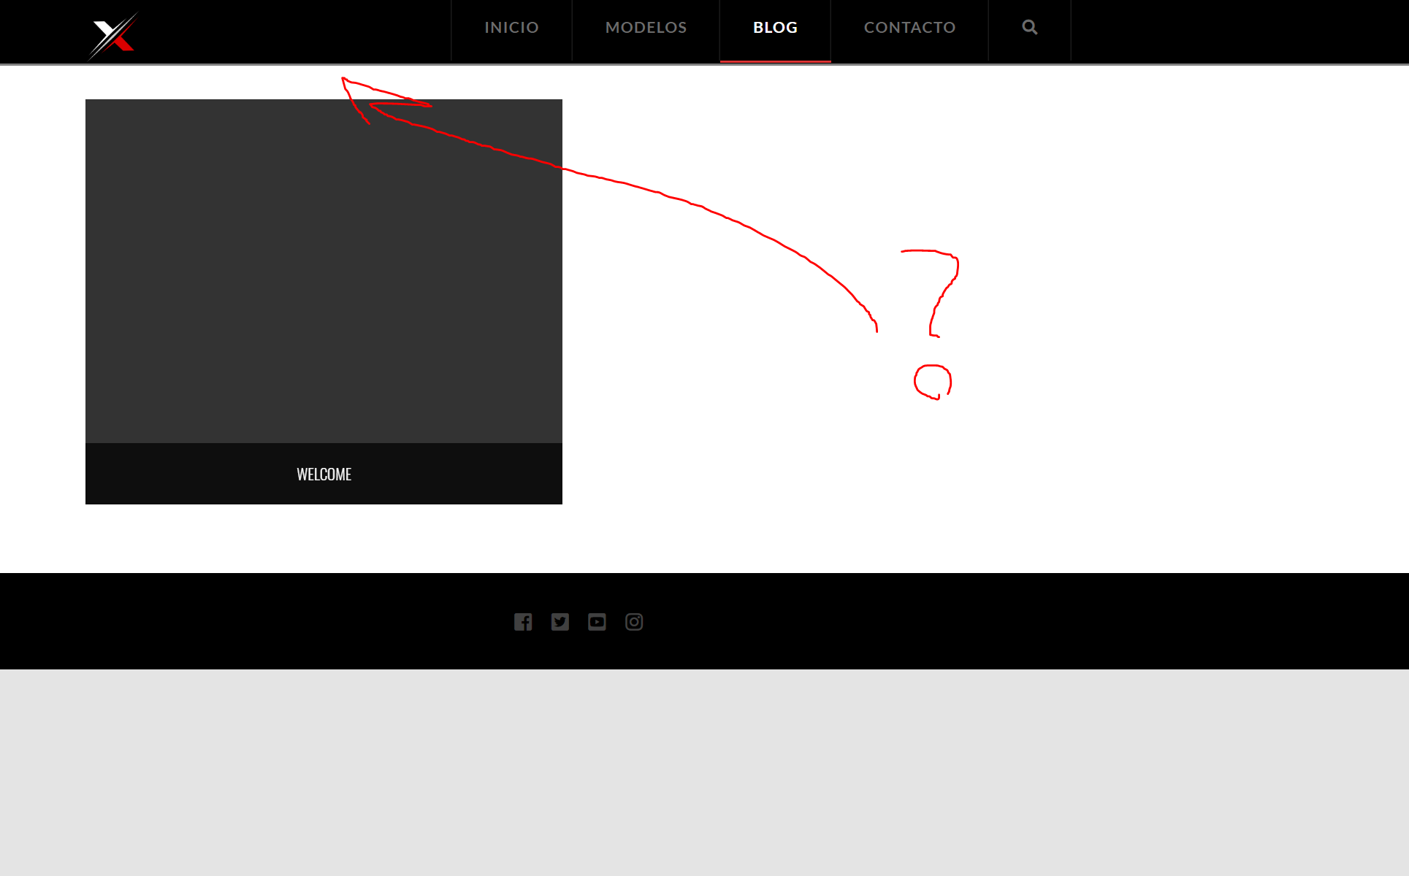Open the Twitter footer icon
The height and width of the screenshot is (876, 1409).
coord(560,622)
